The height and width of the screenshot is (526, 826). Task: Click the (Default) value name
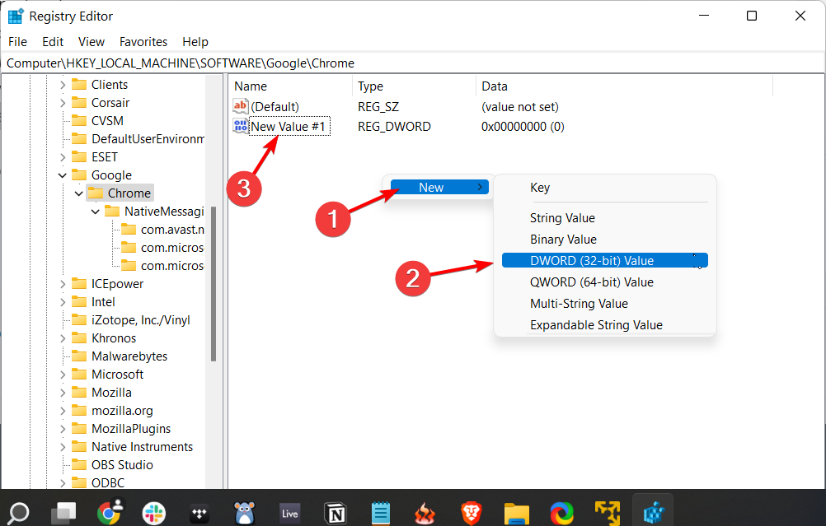point(275,107)
